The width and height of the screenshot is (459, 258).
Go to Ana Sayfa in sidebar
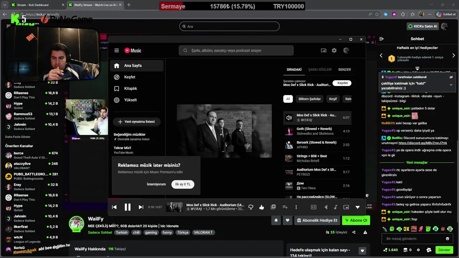tap(137, 66)
